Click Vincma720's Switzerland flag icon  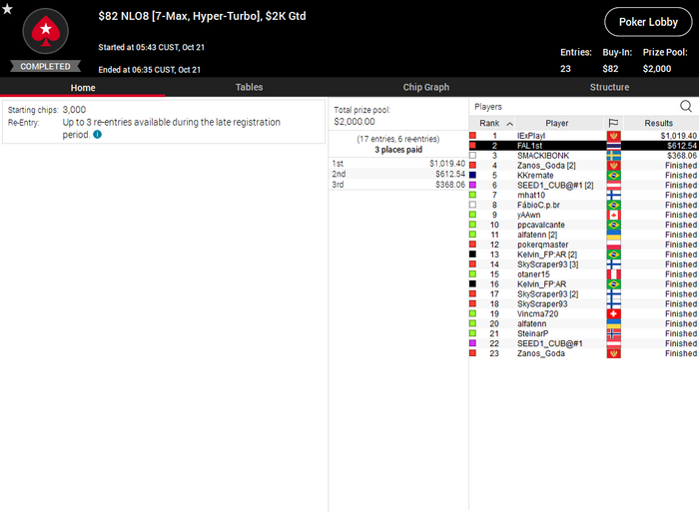[x=613, y=313]
